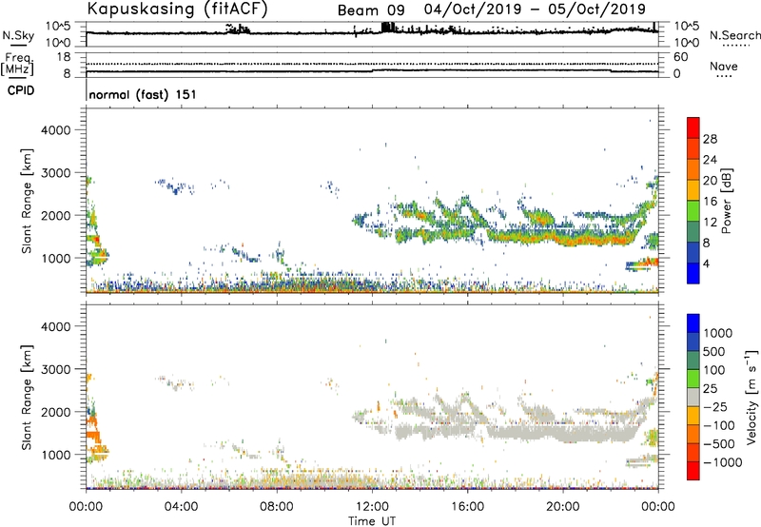Click the light green 25–100 Velocity colorbar segment

[693, 379]
